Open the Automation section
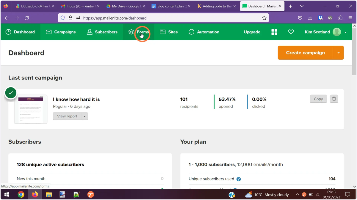Screen dimensions: 357x200 pos(204,32)
